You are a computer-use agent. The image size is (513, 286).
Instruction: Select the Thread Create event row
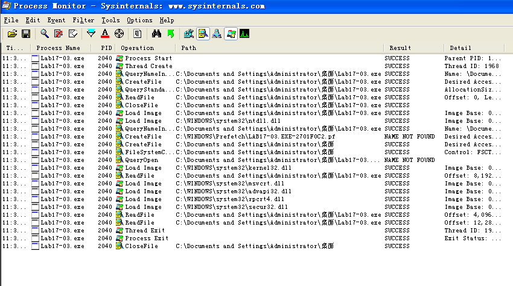coord(253,66)
